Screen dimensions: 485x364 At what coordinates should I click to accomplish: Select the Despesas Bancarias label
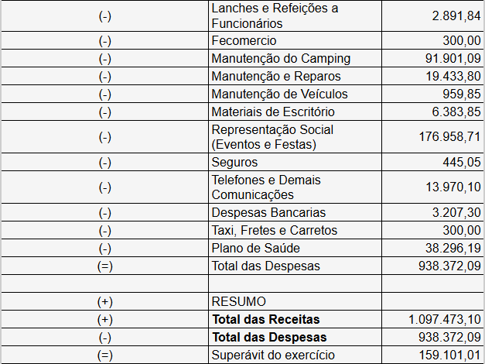(x=268, y=212)
